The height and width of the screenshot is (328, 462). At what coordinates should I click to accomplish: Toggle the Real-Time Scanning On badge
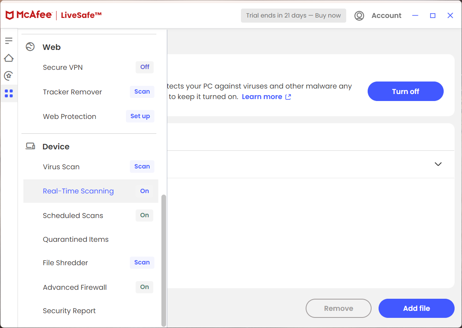[x=144, y=191]
